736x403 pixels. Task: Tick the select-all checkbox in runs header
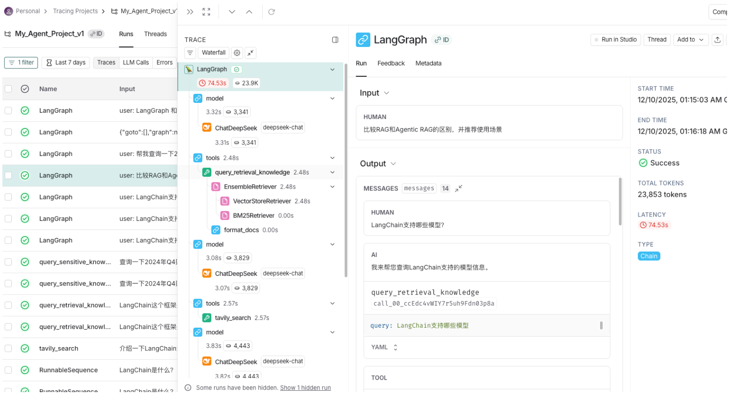[x=9, y=89]
